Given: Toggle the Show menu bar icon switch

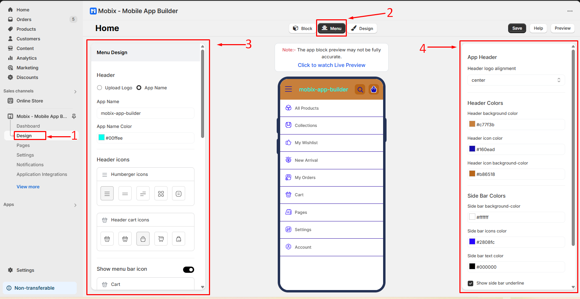Looking at the screenshot, I should [189, 270].
